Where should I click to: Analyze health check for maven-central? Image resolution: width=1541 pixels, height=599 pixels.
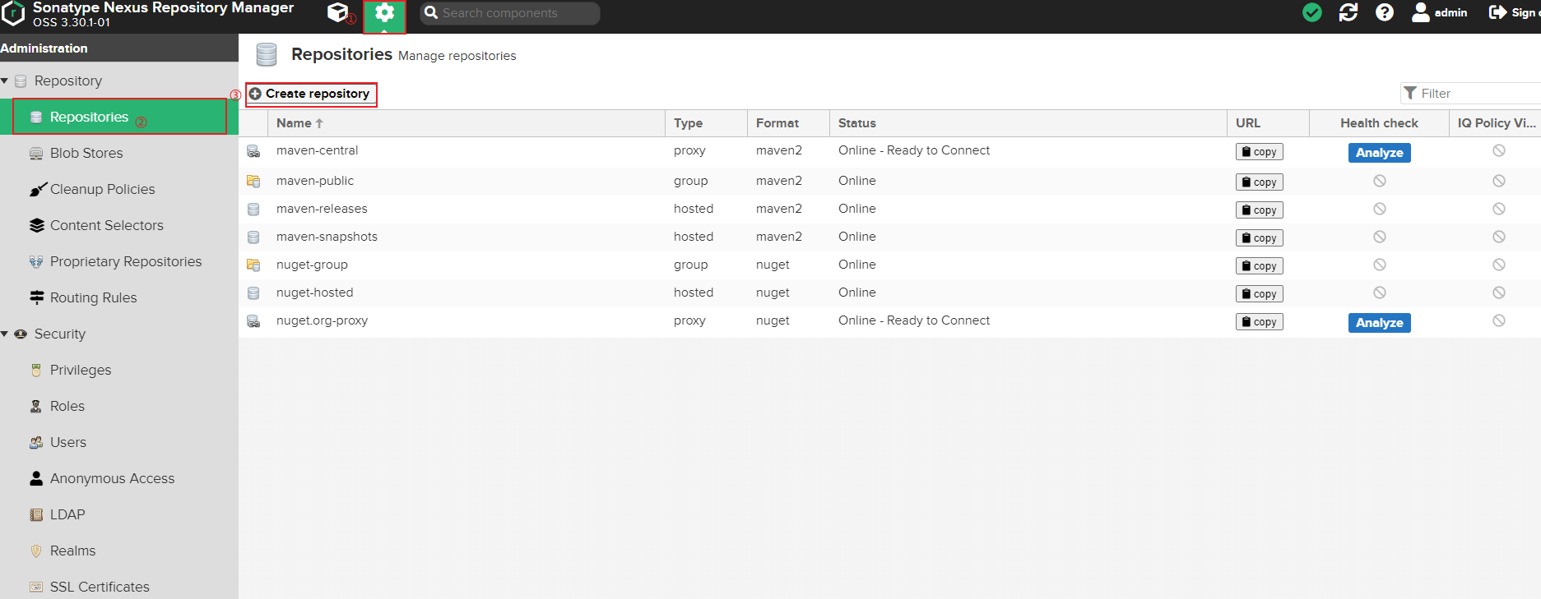[x=1379, y=153]
